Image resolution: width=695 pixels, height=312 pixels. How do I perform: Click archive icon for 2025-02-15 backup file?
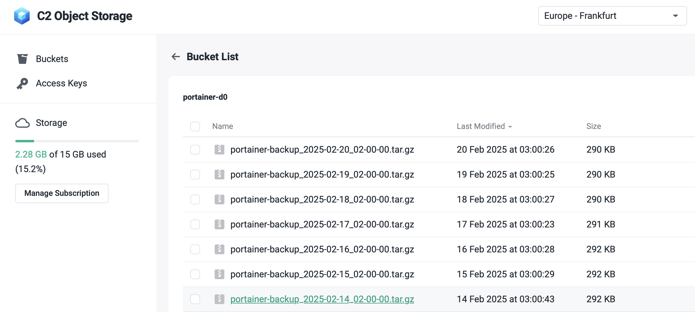(x=220, y=274)
